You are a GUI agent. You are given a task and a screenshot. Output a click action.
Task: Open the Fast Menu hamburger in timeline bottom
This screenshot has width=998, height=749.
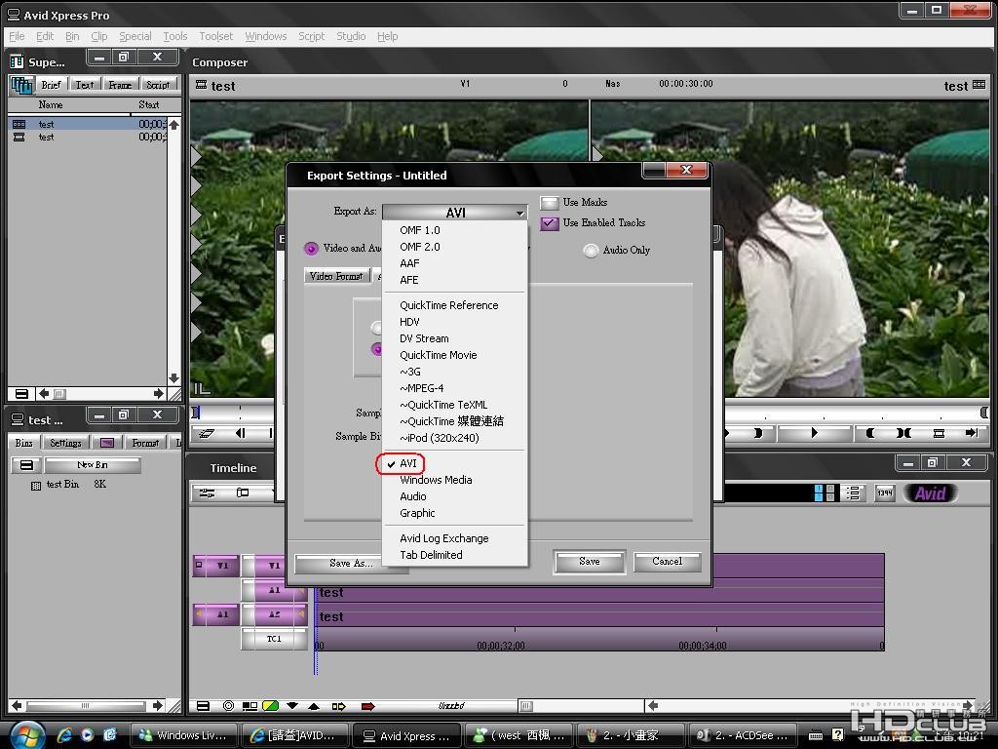203,706
